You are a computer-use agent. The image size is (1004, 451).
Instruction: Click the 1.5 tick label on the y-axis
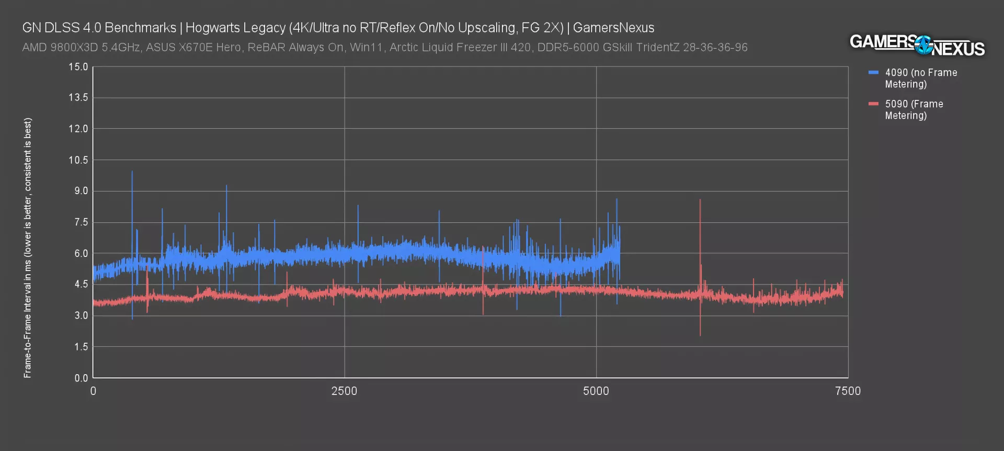point(81,347)
